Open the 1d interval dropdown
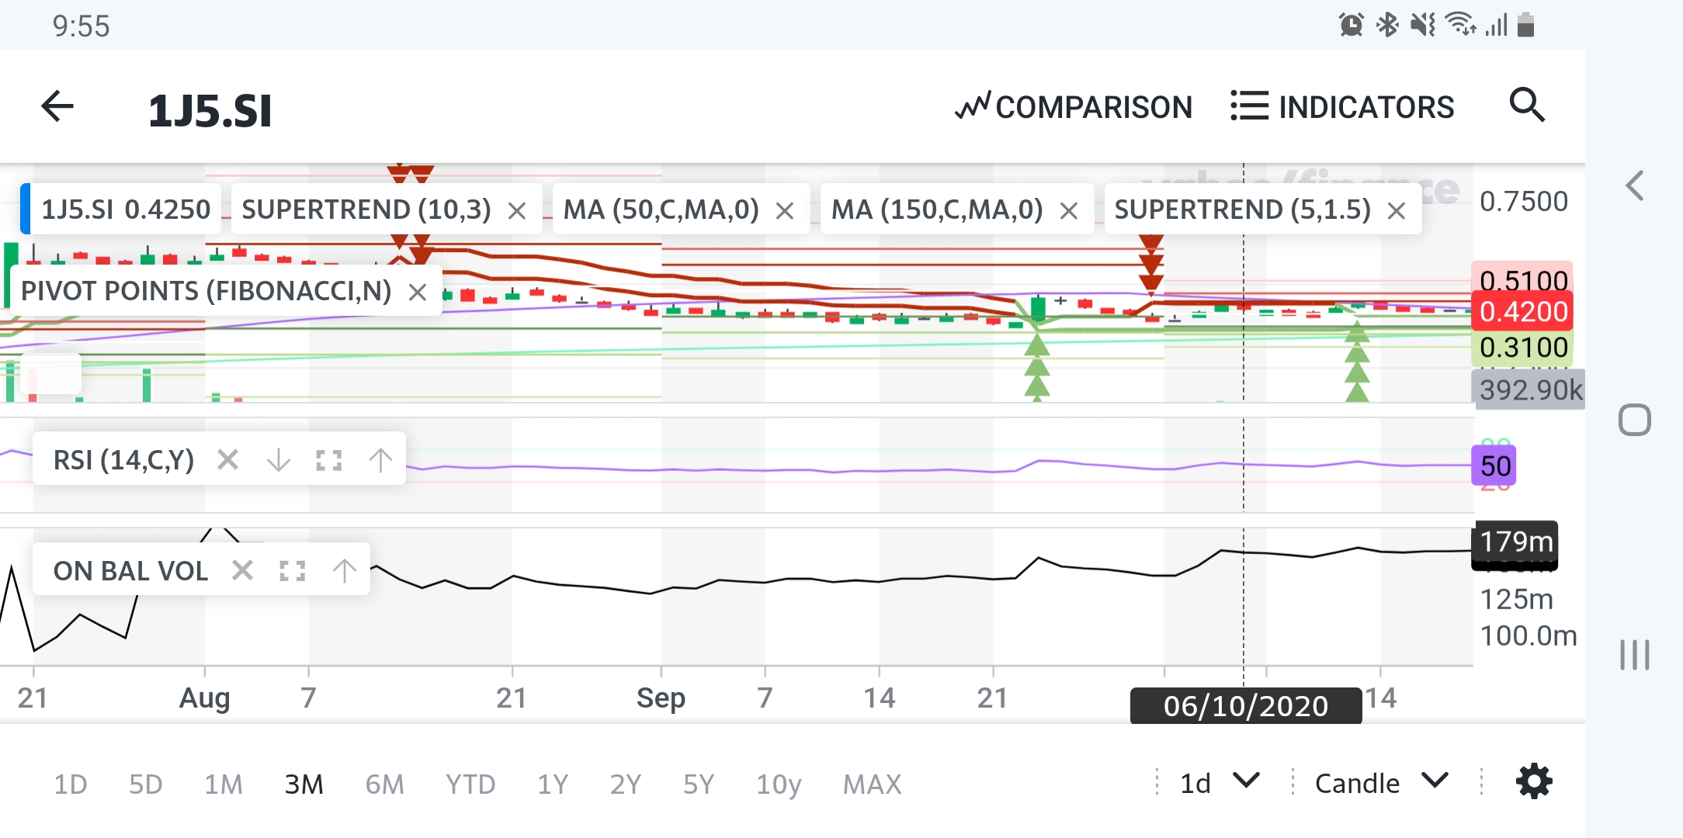Viewport: 1683px width, 838px height. pos(1219,782)
